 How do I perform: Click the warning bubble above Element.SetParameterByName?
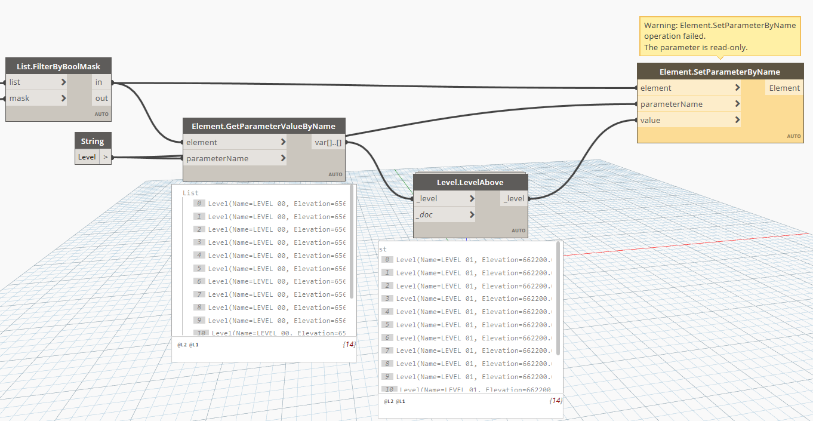(720, 36)
